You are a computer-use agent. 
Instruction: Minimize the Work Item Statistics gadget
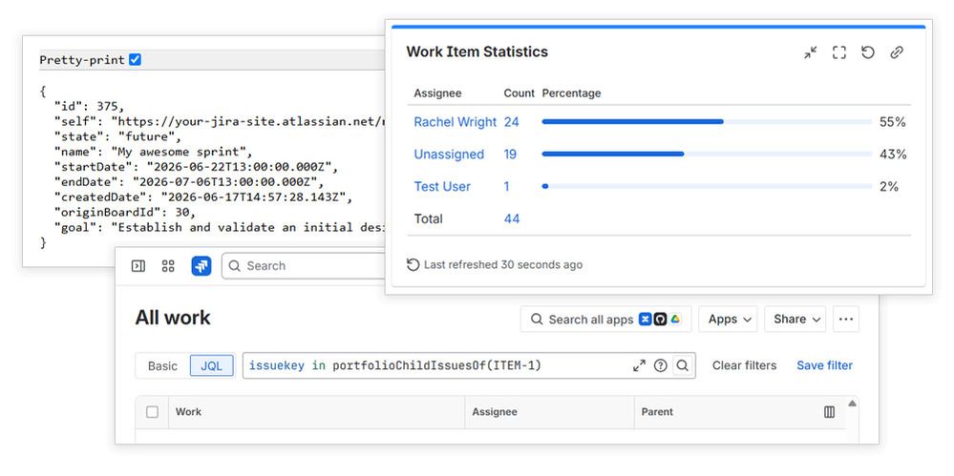coord(810,52)
